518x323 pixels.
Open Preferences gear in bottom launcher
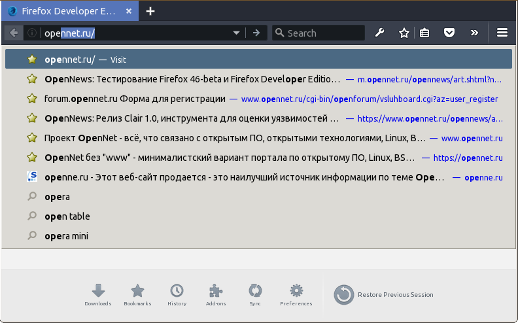296,295
